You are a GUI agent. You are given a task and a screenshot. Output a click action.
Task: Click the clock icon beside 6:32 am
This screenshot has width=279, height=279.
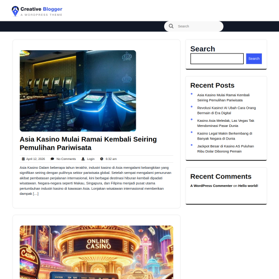(101, 159)
